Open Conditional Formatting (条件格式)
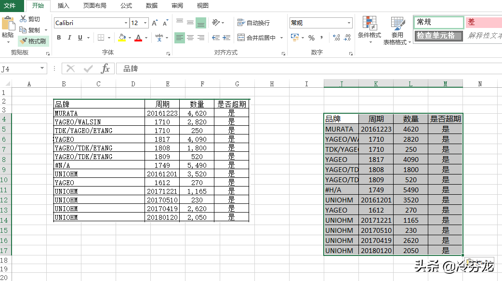Image resolution: width=502 pixels, height=281 pixels. [x=370, y=30]
